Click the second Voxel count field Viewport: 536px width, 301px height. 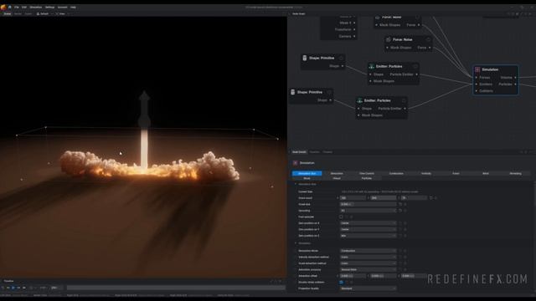point(384,198)
